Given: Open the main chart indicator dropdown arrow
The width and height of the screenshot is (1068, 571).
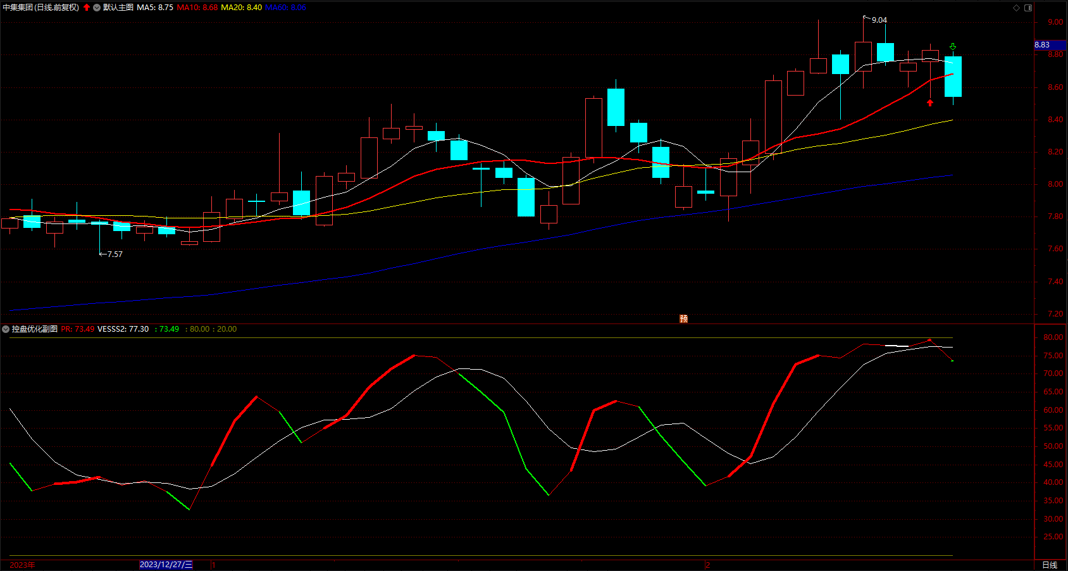Looking at the screenshot, I should [97, 8].
